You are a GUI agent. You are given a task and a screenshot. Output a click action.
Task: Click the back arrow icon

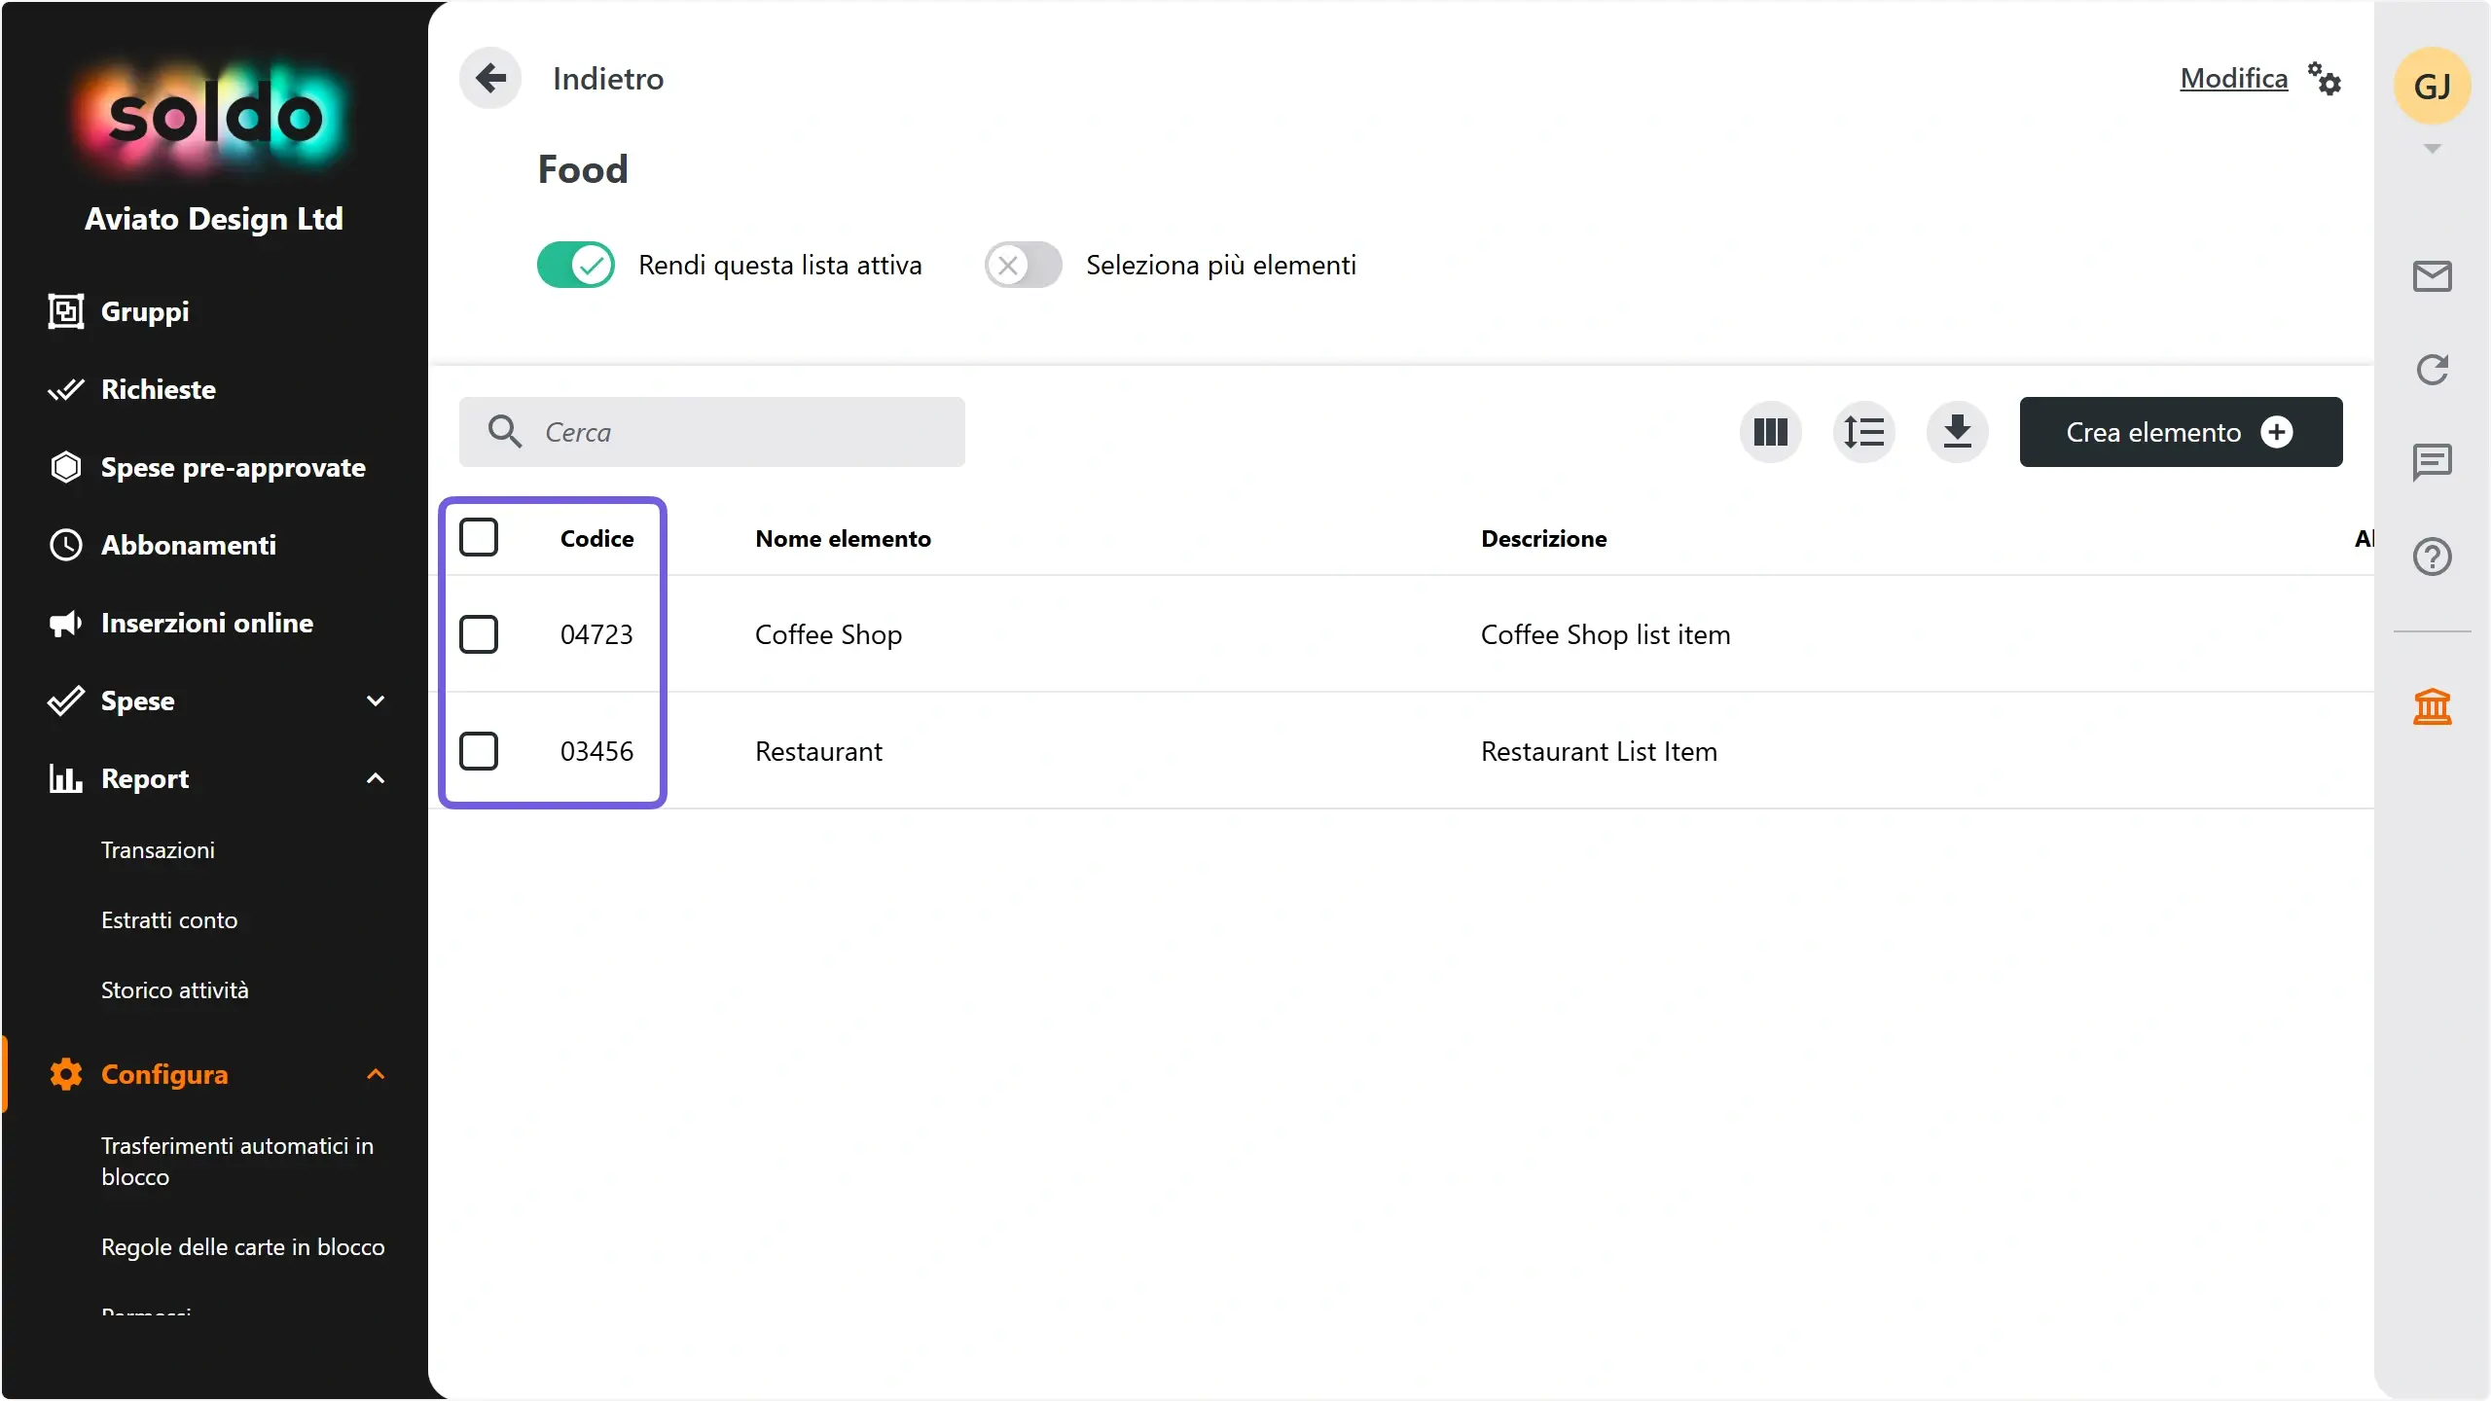(x=490, y=78)
